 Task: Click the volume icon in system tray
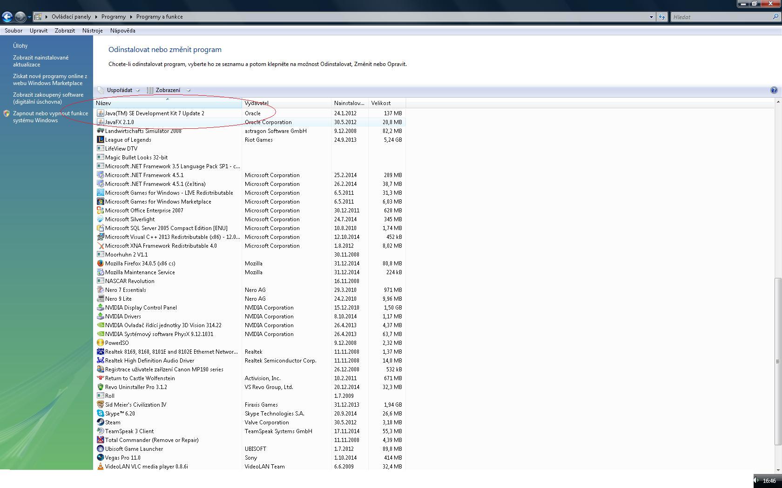757,481
